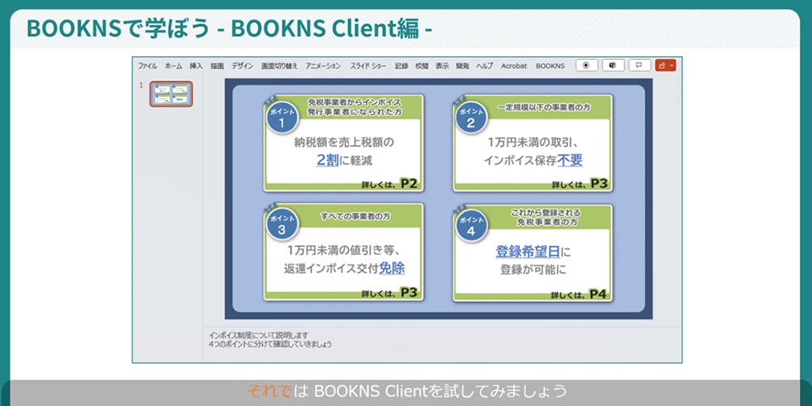Click the ポイント 1 circle badge
Image resolution: width=812 pixels, height=406 pixels.
pyautogui.click(x=283, y=119)
